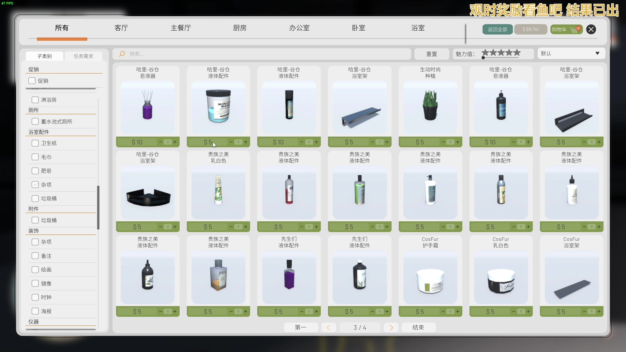
Task: Check the 毛巾 checkbox
Action: tap(35, 157)
